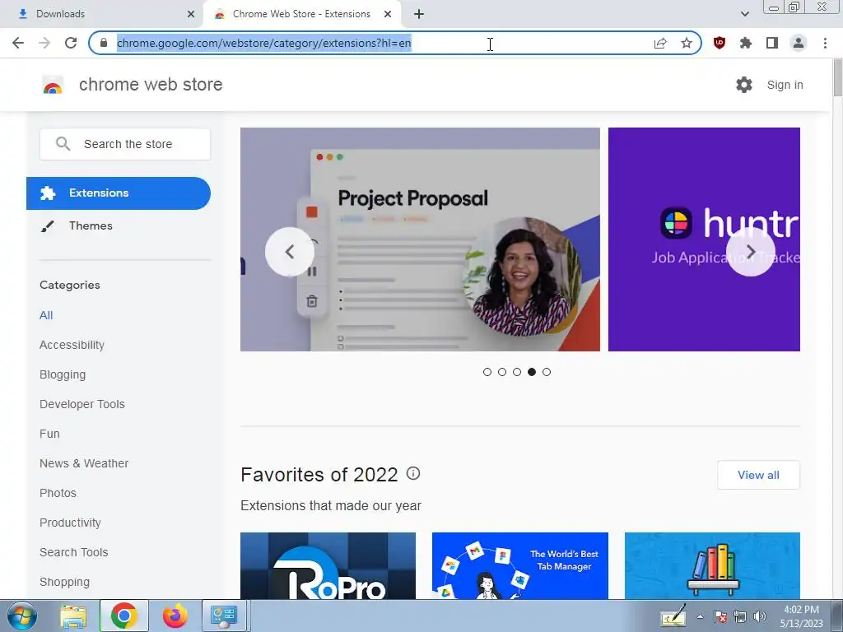Open the uBlock Origin extension icon
Image resolution: width=843 pixels, height=632 pixels.
(720, 43)
